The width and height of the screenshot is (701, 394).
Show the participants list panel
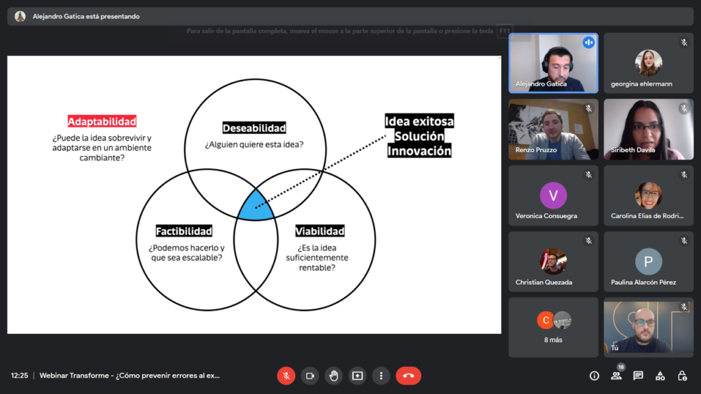click(616, 376)
